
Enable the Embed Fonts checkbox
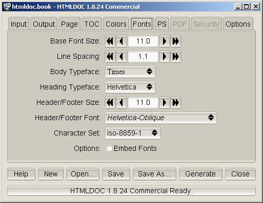pos(109,148)
